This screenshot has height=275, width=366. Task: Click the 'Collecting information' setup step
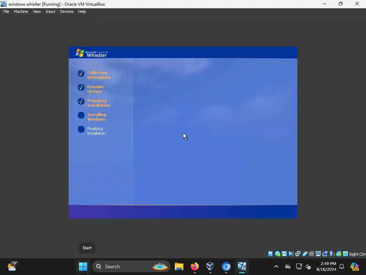[94, 75]
